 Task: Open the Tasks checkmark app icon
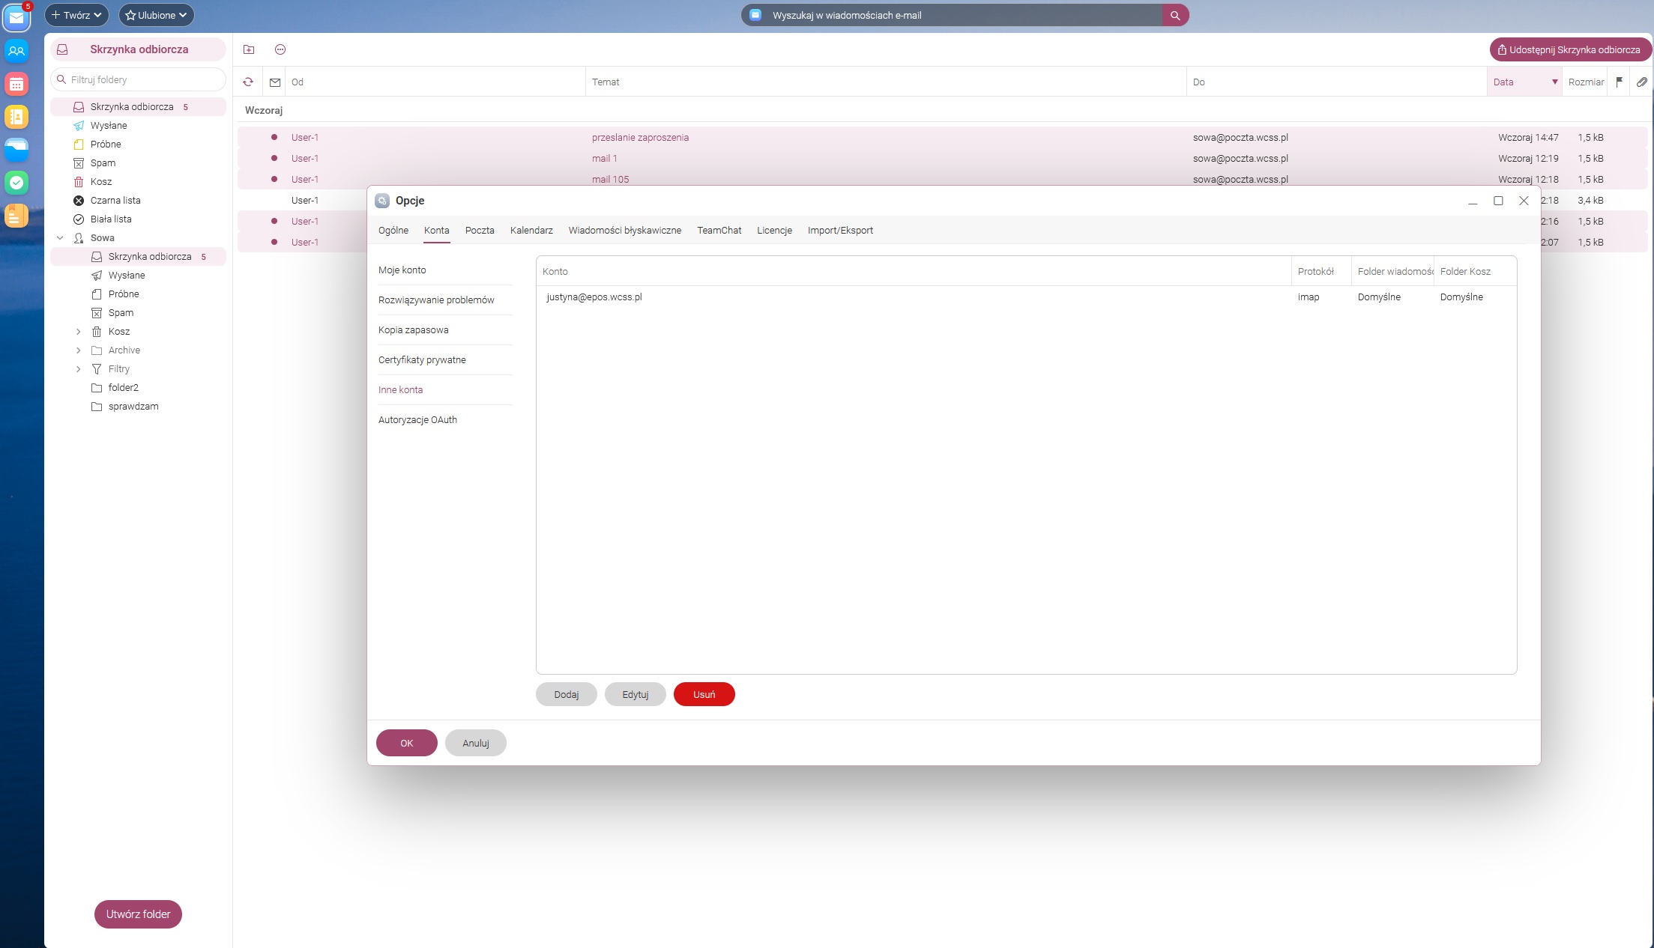pos(16,183)
